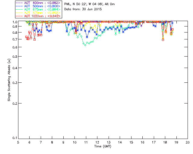Viewport: 193px width, 154px height.
Task: Click the lowest red 1020nm square near 18 GMT
Action: pyautogui.click(x=163, y=40)
